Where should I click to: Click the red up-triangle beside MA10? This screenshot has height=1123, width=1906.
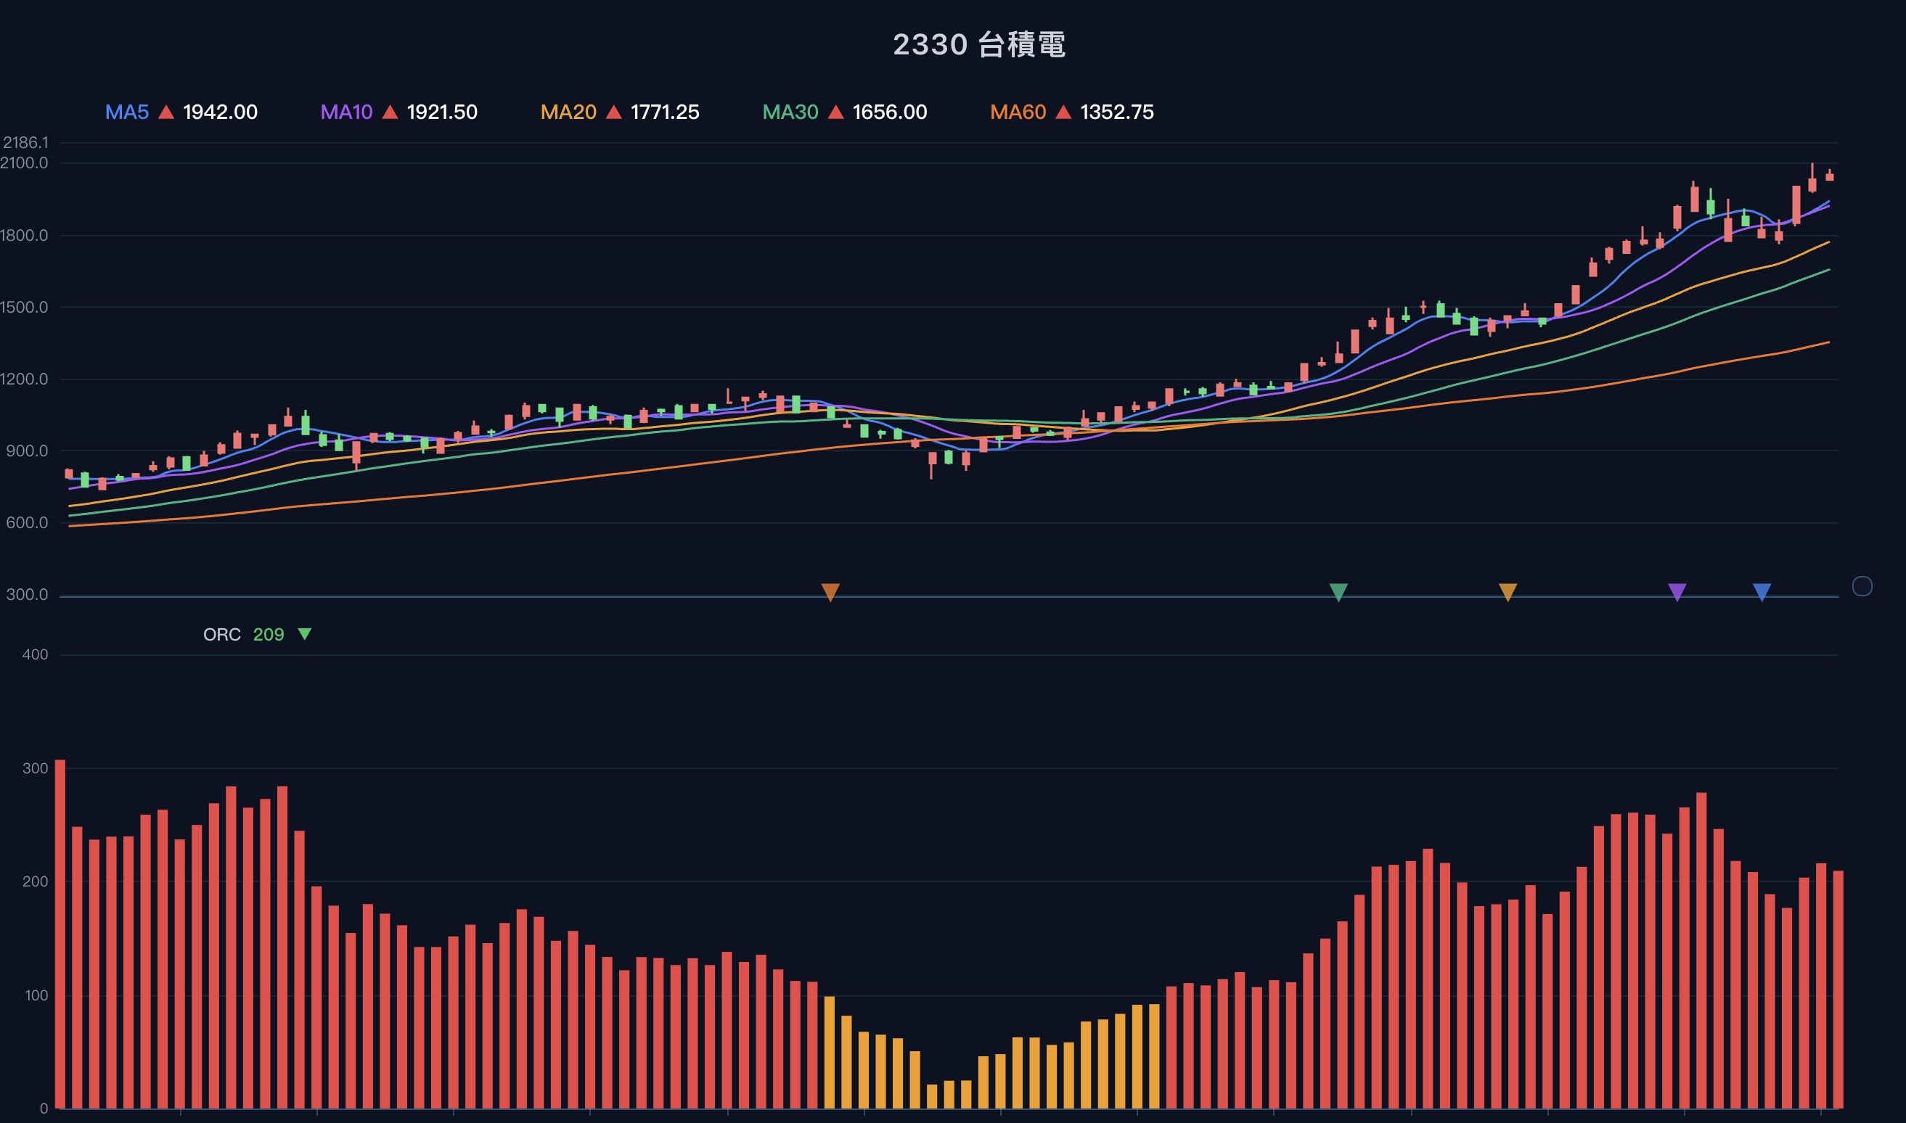tap(390, 112)
